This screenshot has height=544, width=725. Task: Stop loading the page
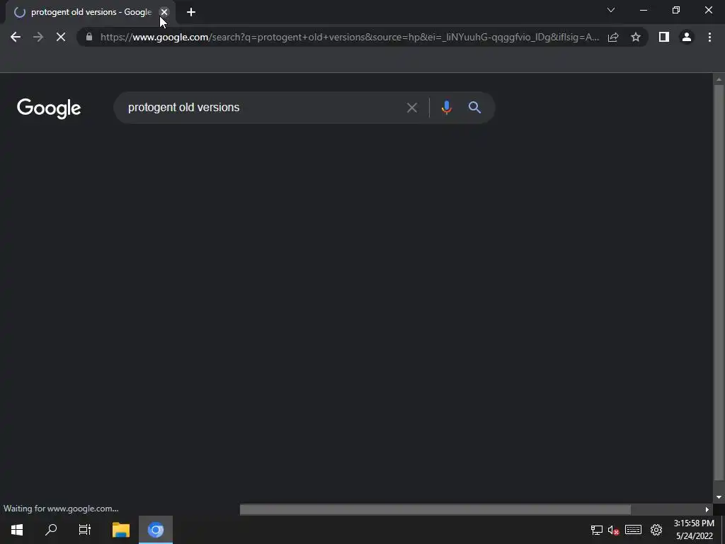click(61, 37)
